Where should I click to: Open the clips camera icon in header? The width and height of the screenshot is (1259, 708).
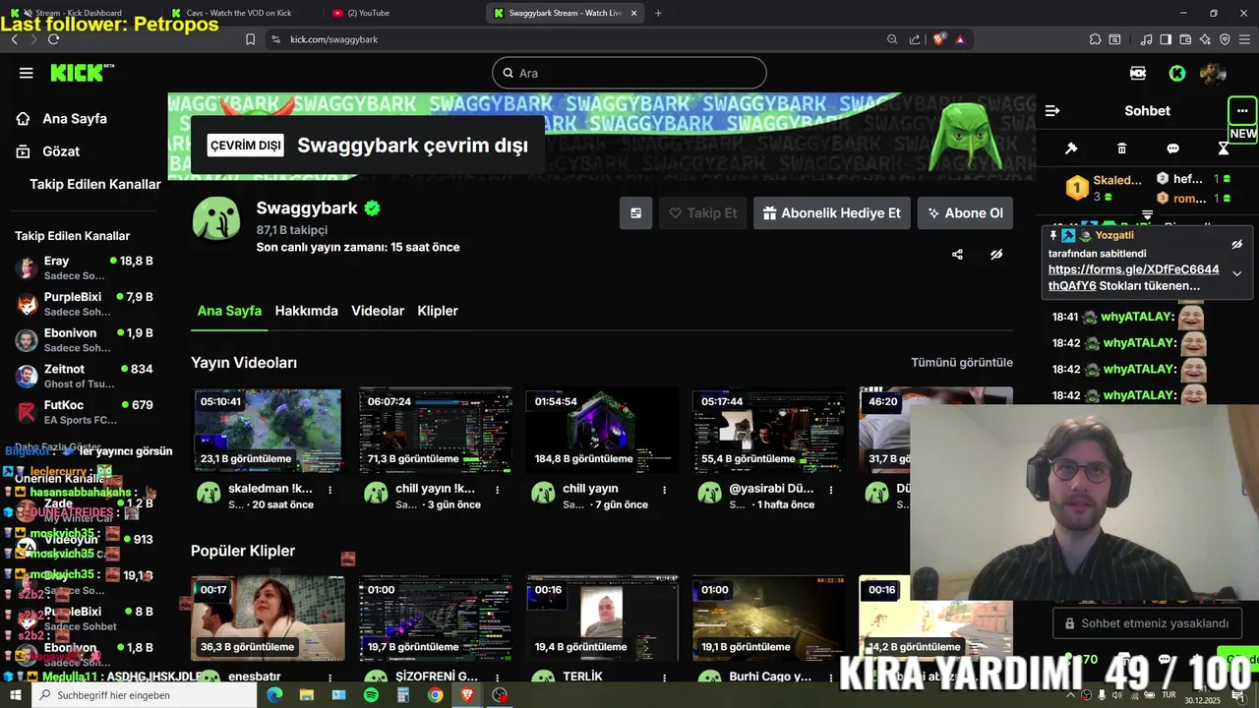(1138, 73)
